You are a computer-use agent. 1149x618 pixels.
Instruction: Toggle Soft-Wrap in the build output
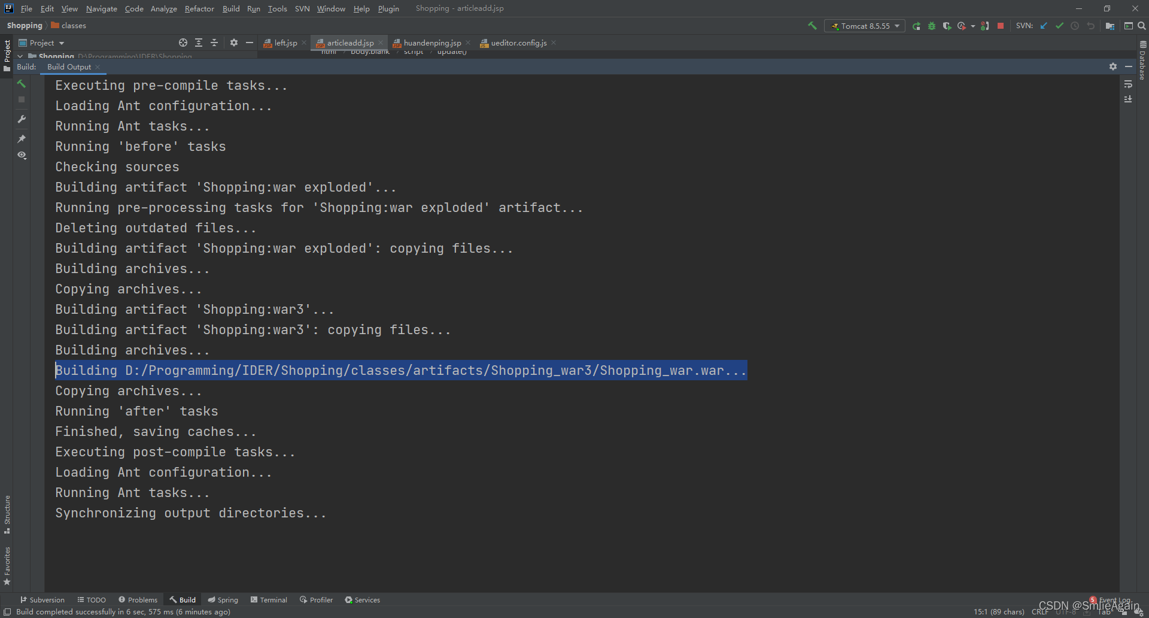[1128, 84]
